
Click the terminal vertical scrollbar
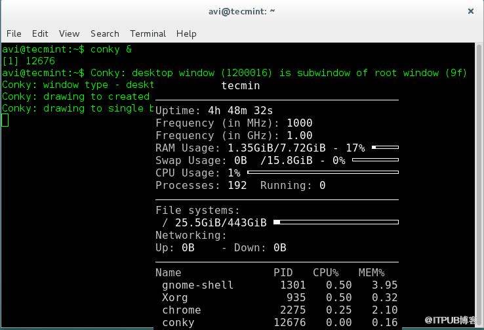479,185
